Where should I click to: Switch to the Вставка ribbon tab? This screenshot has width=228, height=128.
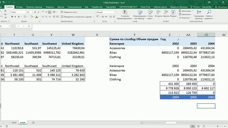point(19,7)
